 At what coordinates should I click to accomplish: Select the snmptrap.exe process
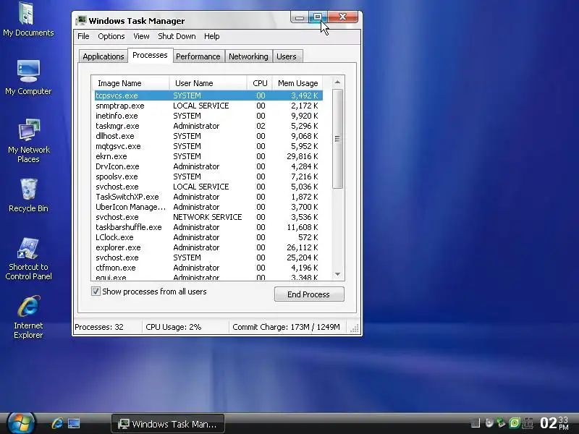pos(208,106)
